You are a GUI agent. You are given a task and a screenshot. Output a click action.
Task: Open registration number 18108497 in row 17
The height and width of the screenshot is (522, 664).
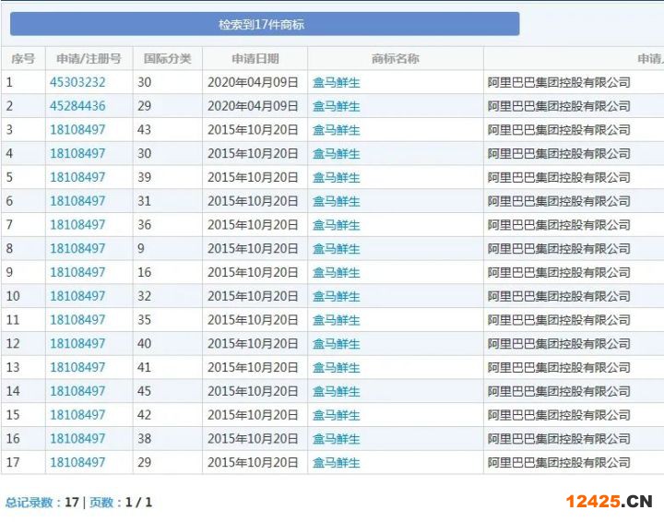tap(77, 462)
